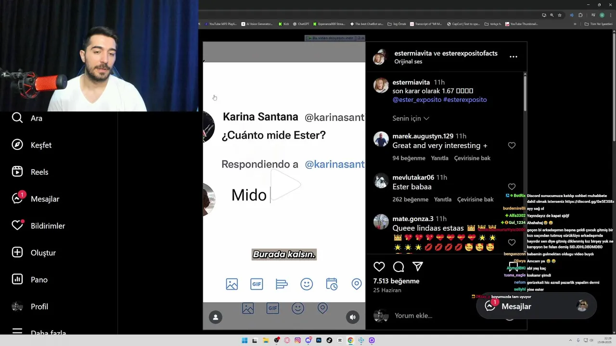
Task: Open Mesajlar messenger icon in sidebar
Action: [17, 198]
